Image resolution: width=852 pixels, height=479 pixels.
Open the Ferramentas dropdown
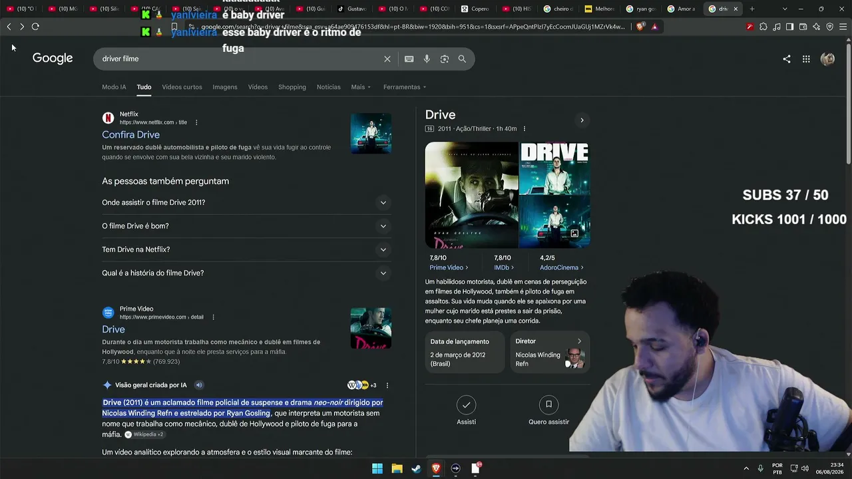pyautogui.click(x=405, y=87)
